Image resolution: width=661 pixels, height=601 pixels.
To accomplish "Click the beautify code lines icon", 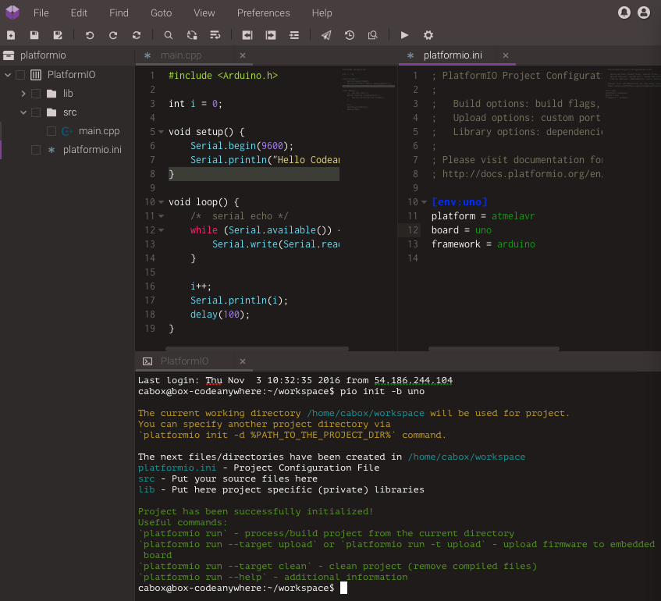I will (x=294, y=35).
